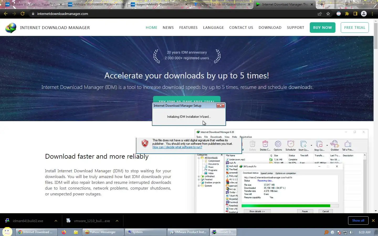Screen dimensions: 378x236
Task: Open the CONTACT US nav item
Action: click(x=241, y=28)
